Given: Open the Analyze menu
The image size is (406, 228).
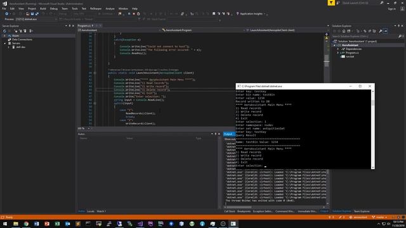Looking at the screenshot, I should click(x=110, y=8).
